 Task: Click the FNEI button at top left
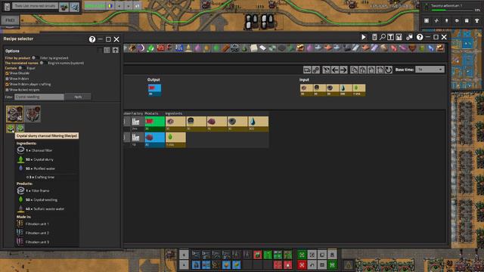click(10, 20)
